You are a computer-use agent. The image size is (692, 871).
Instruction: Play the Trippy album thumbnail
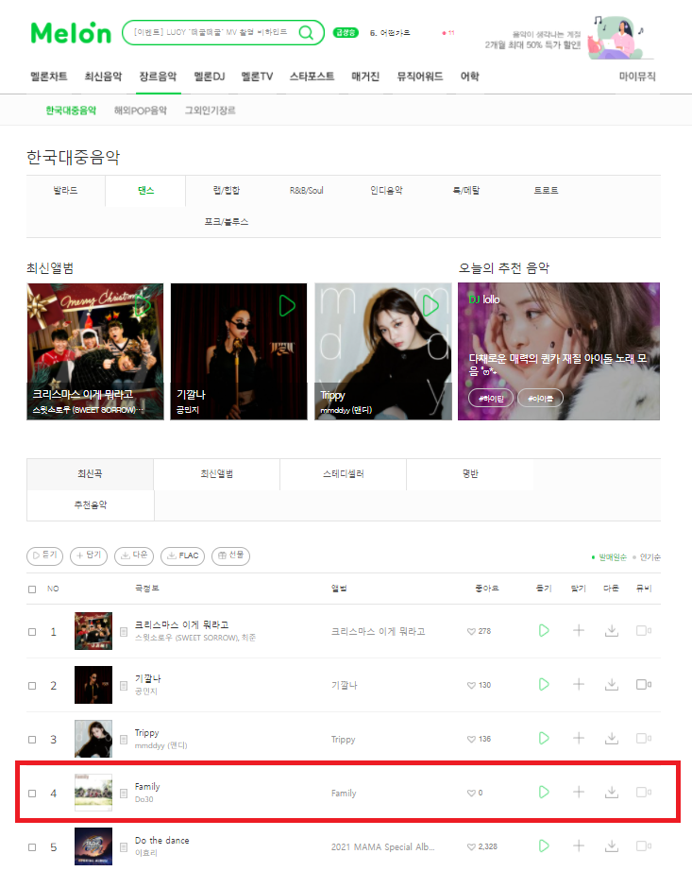click(430, 305)
